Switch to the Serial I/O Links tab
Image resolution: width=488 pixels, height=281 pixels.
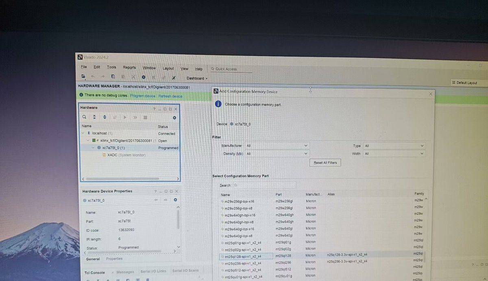point(153,271)
